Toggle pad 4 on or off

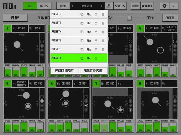140,28
